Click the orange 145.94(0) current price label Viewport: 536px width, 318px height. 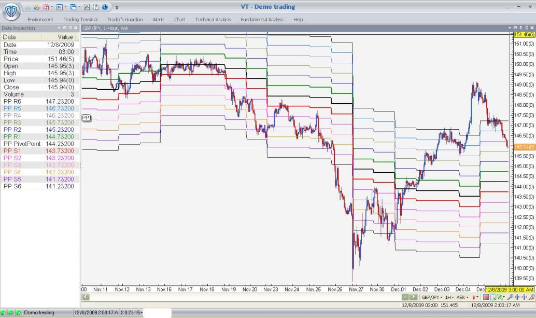[x=524, y=147]
